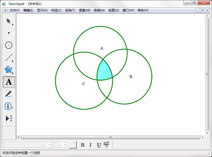
Task: Open the 显示(D) menu
Action: (42, 10)
